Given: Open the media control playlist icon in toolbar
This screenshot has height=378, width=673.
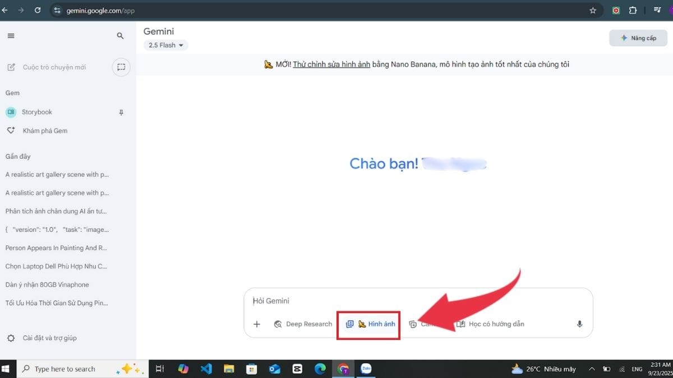Looking at the screenshot, I should tap(657, 10).
